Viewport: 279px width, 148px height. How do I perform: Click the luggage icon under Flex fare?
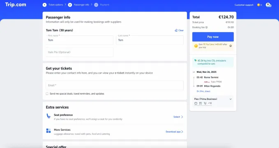point(196,103)
